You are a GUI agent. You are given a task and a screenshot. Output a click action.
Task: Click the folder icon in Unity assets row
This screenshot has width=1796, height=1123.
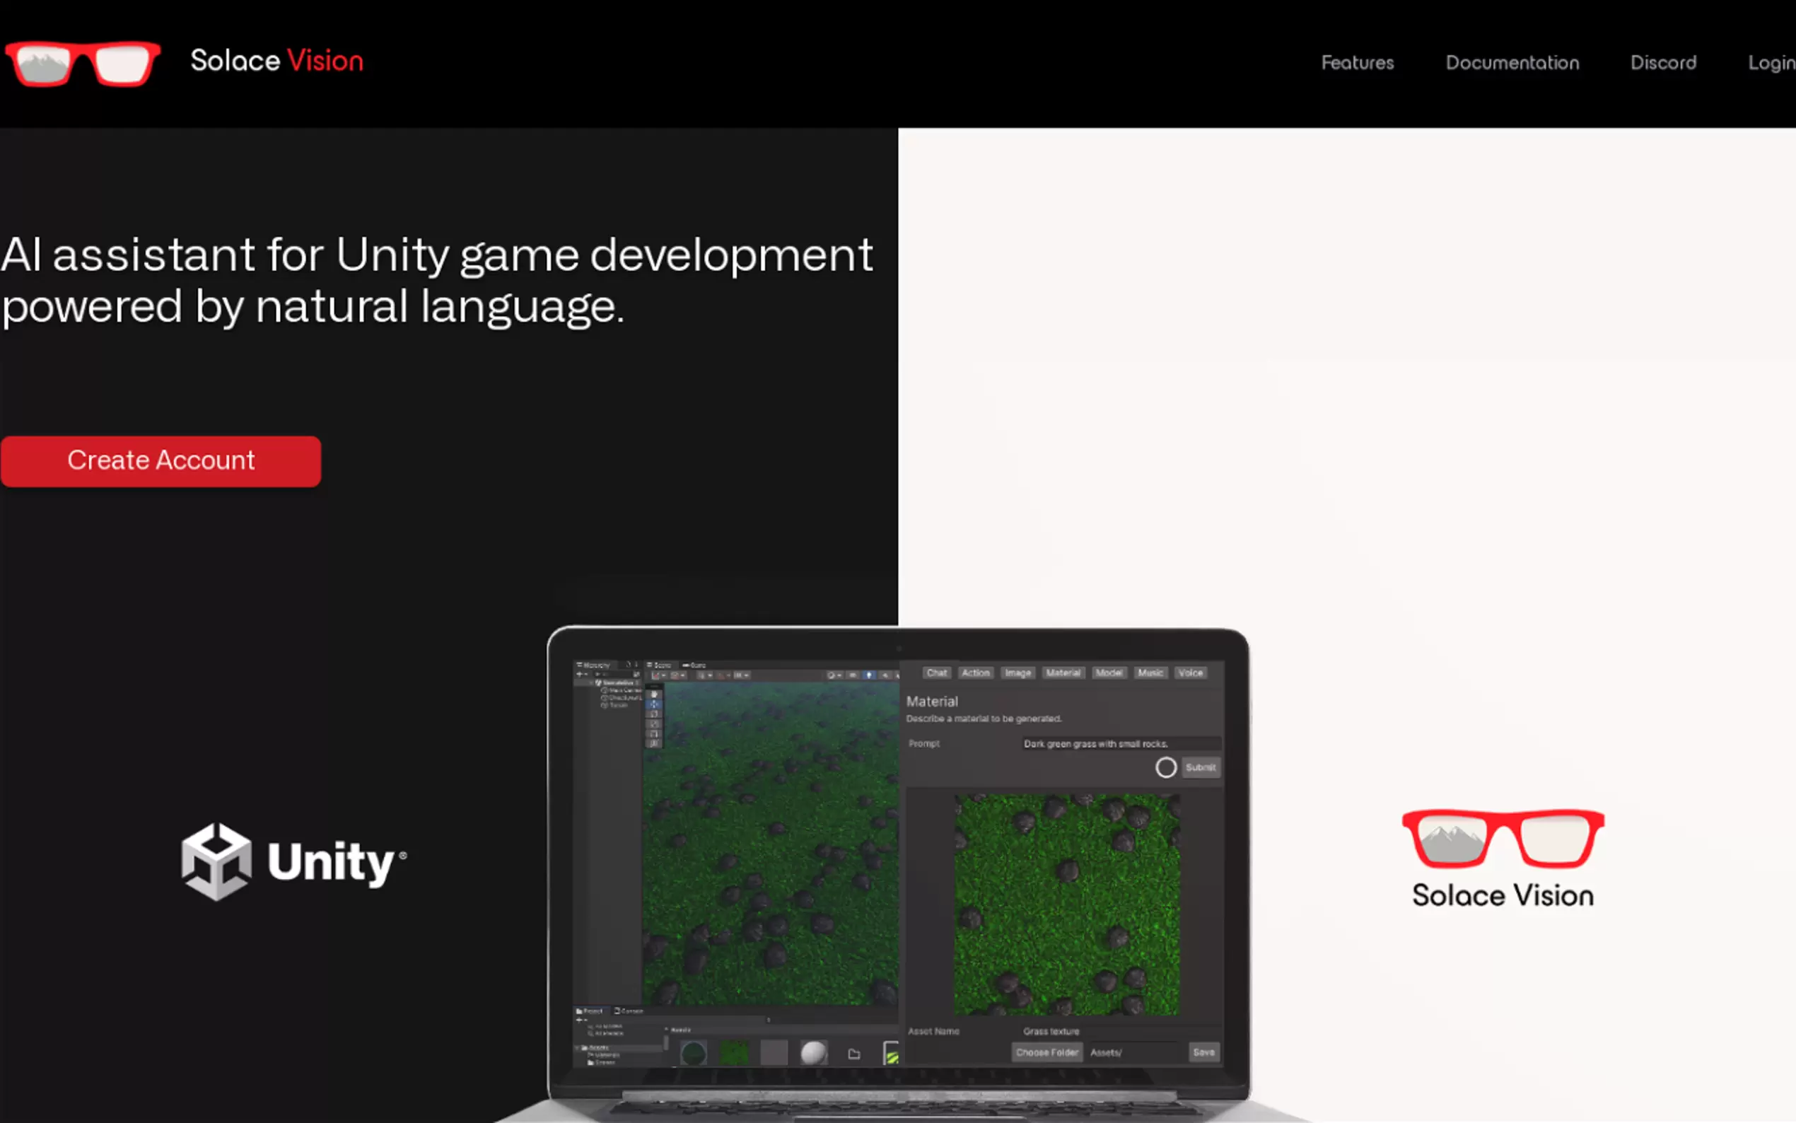854,1053
